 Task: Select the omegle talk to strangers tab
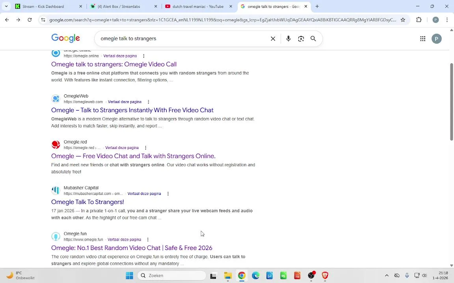[274, 6]
